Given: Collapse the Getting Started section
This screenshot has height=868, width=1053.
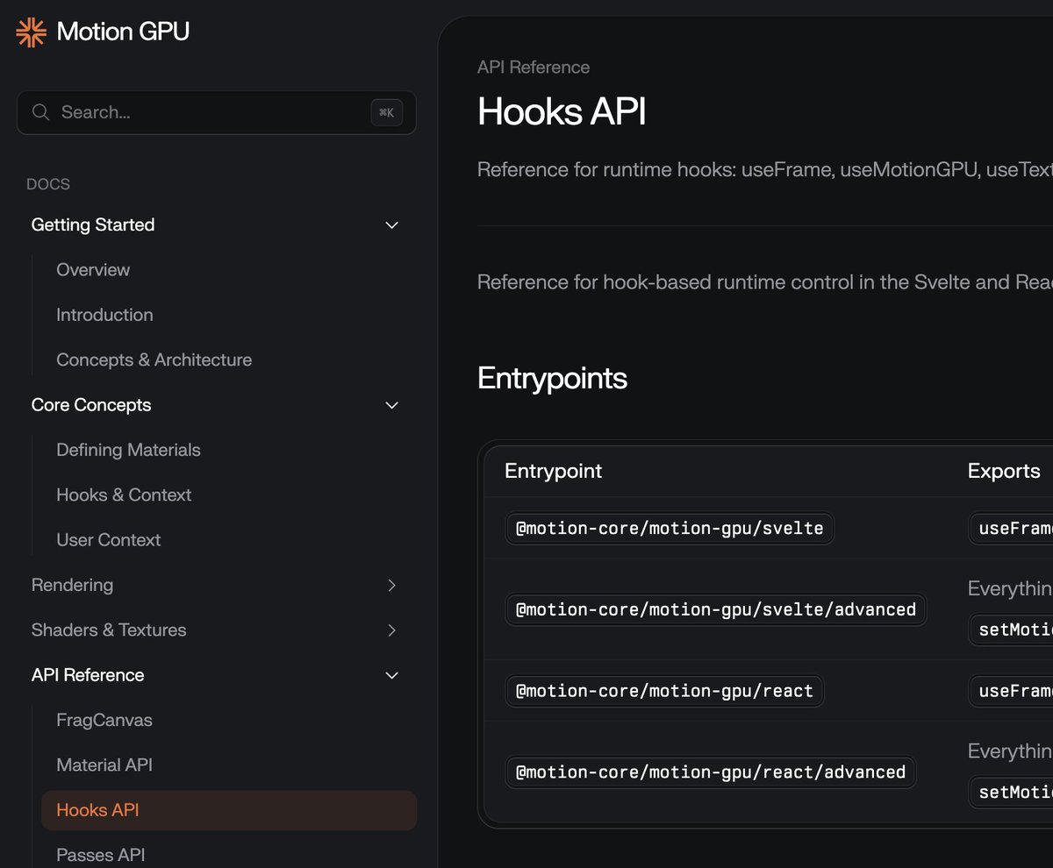Looking at the screenshot, I should tap(391, 225).
